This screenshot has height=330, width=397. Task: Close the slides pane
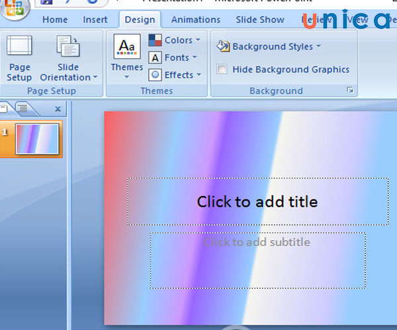point(58,109)
